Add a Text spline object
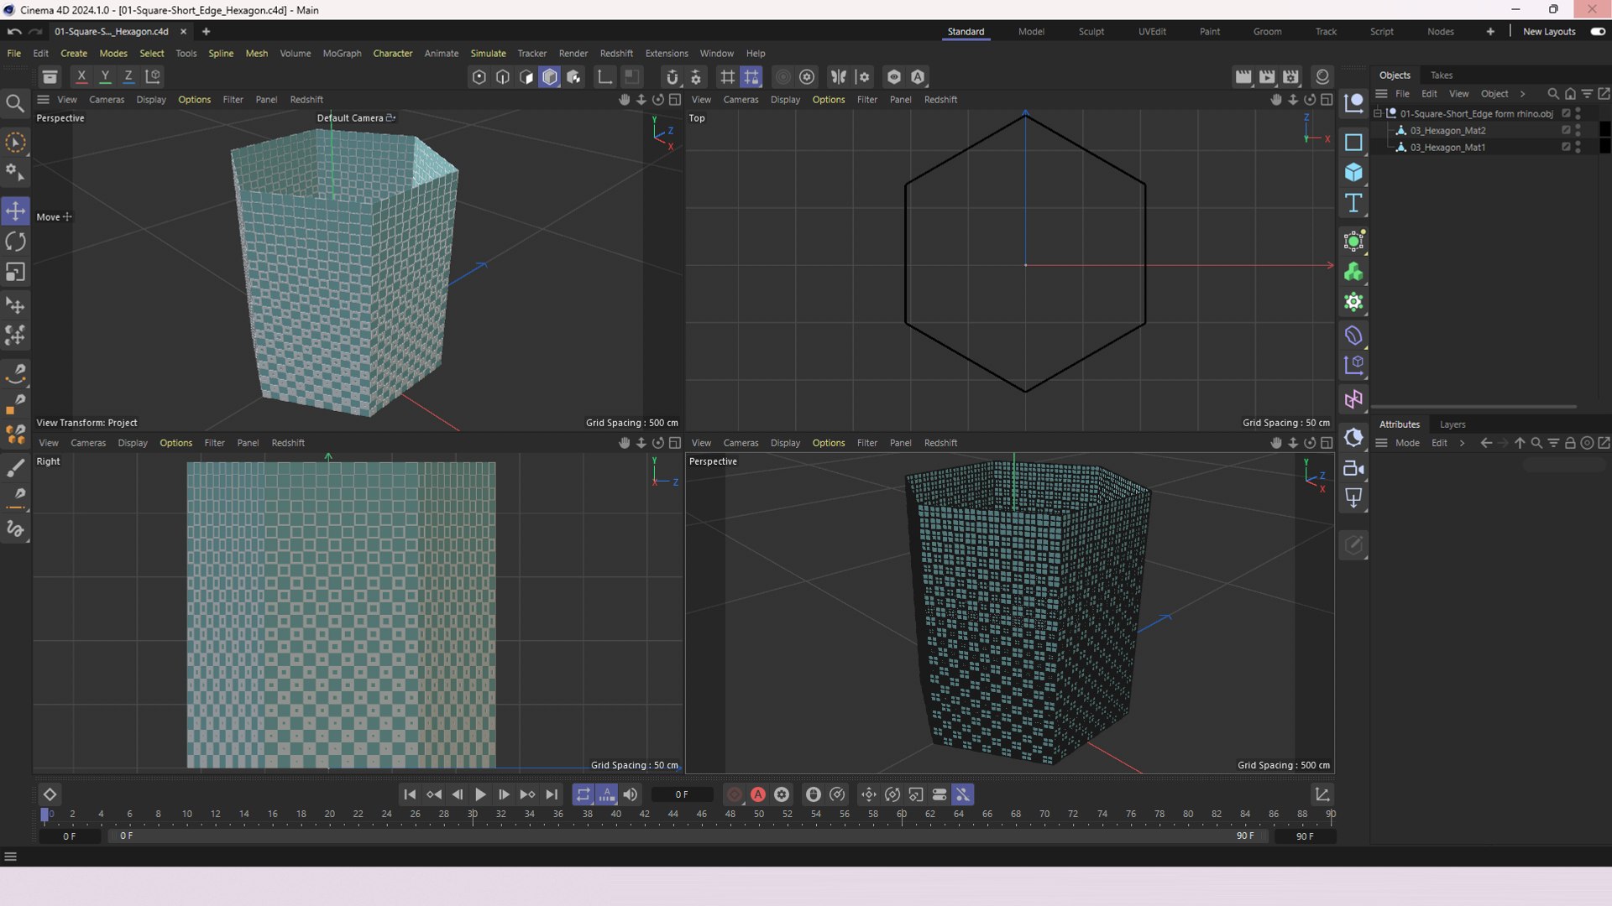The width and height of the screenshot is (1612, 906). [1353, 203]
